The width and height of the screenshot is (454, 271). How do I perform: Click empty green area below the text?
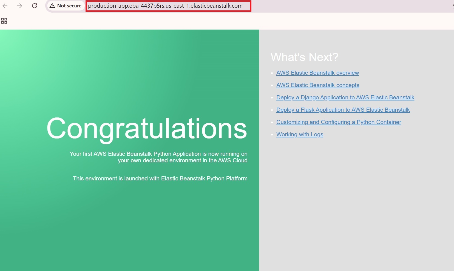tap(129, 227)
